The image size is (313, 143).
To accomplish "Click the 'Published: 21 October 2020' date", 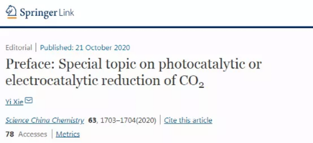I will [x=85, y=48].
